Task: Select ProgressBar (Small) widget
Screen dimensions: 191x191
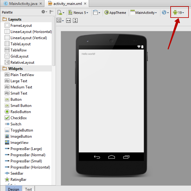Action: coord(26,161)
